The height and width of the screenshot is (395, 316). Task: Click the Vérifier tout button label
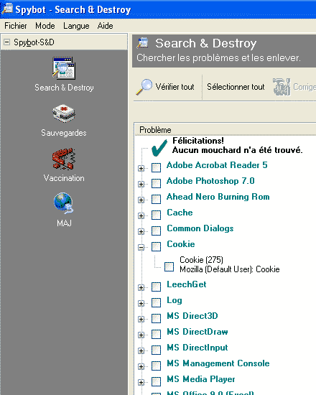tap(175, 87)
